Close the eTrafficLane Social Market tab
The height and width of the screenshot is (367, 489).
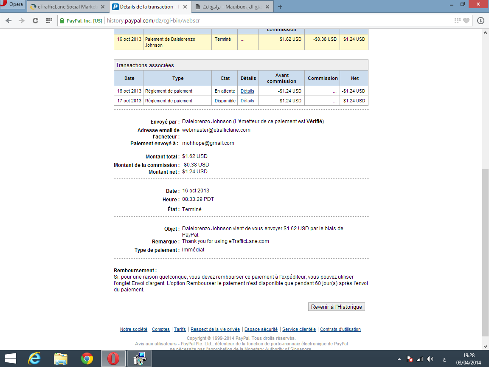(103, 7)
